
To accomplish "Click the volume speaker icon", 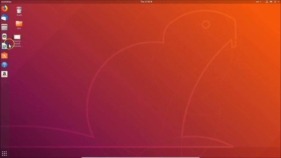I will (271, 2).
